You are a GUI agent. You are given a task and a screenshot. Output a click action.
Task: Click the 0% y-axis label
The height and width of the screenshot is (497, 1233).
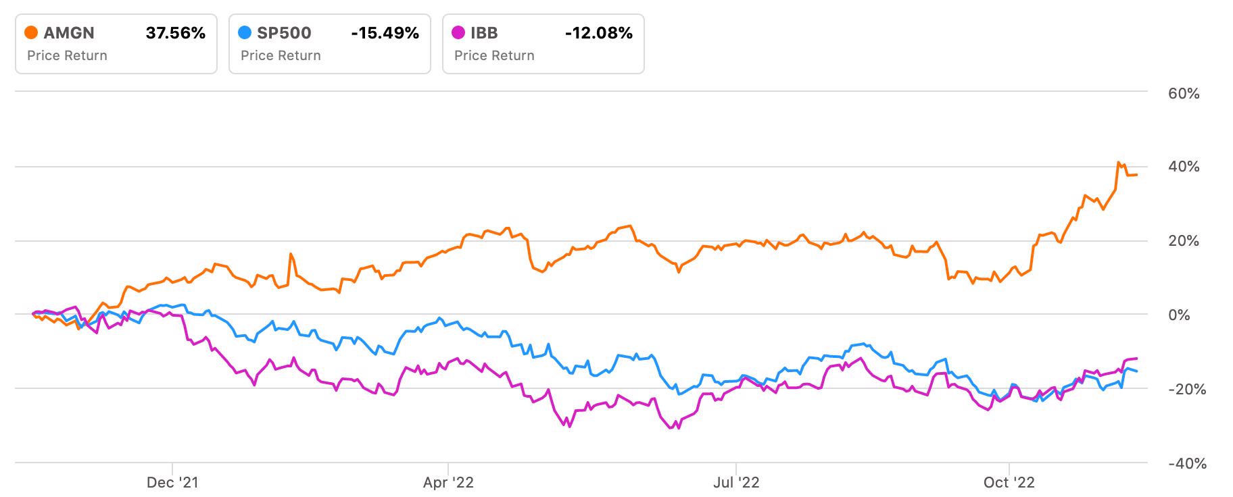point(1179,315)
